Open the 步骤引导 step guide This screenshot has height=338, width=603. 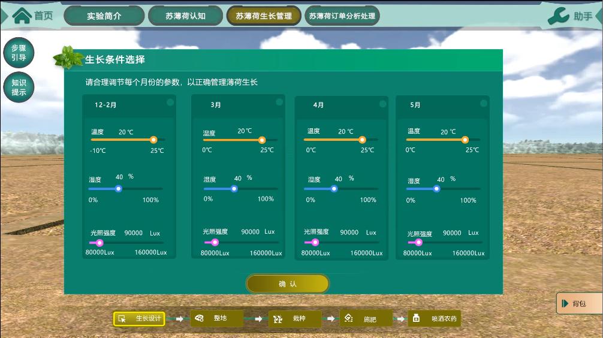[x=19, y=53]
